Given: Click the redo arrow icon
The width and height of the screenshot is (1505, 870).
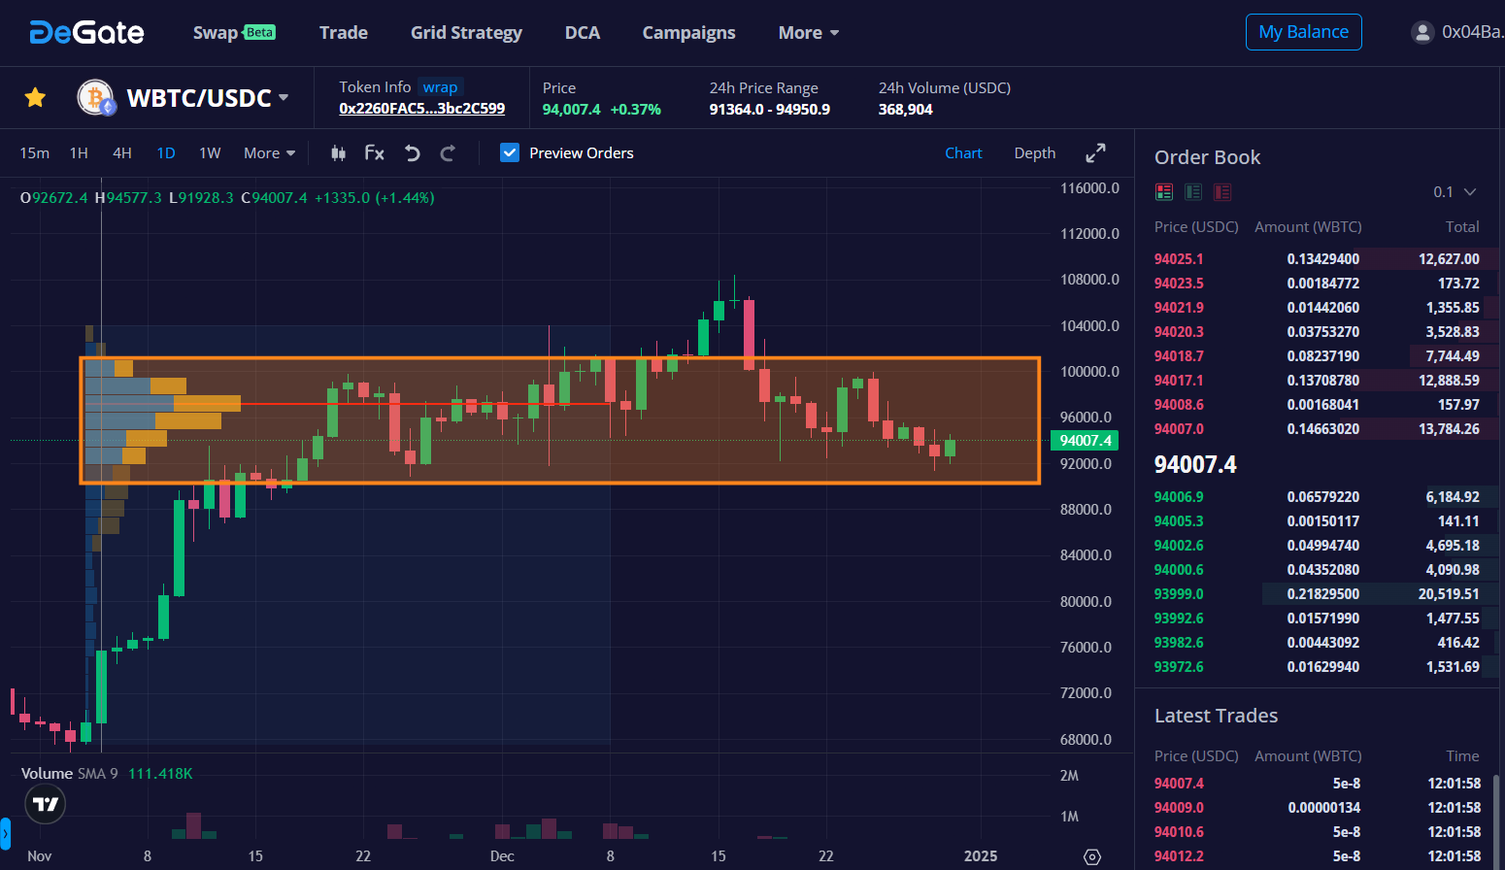Looking at the screenshot, I should tap(448, 153).
